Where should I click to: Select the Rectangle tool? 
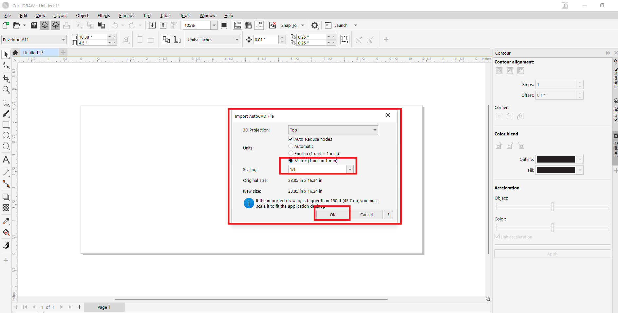(x=6, y=125)
